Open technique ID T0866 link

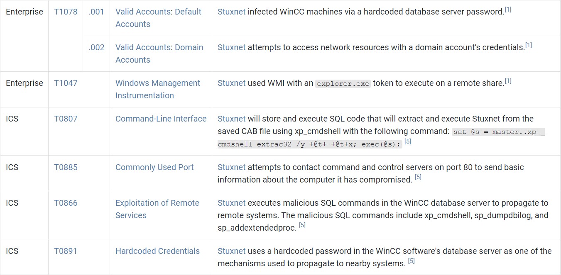66,203
